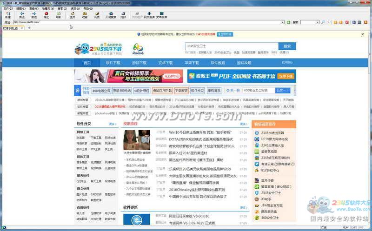Open 安卓下载 in the blue nav bar

tap(166, 63)
